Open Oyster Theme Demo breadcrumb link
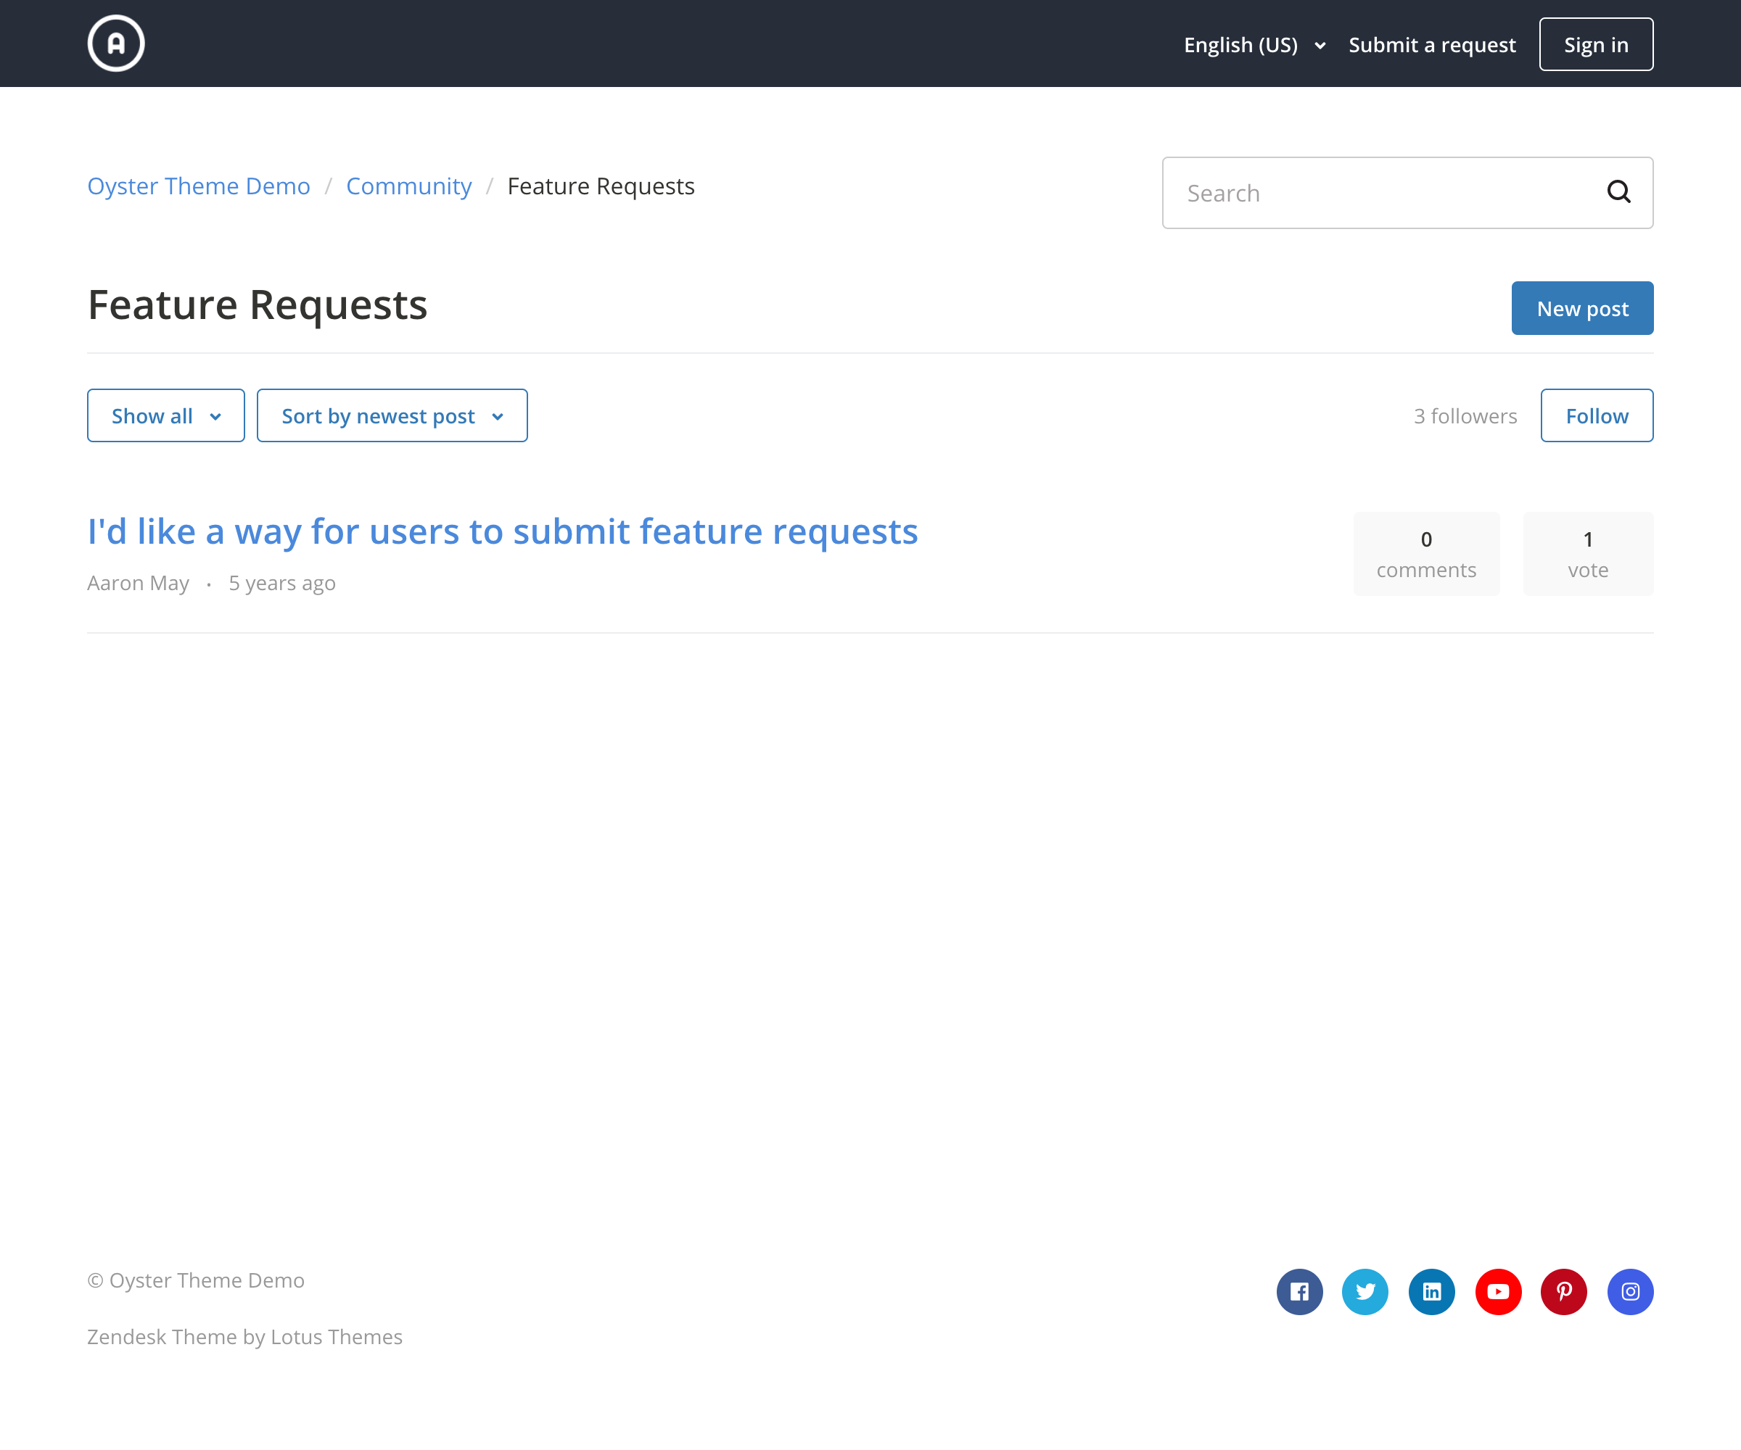Screen dimensions: 1741x1450 pyautogui.click(x=199, y=186)
